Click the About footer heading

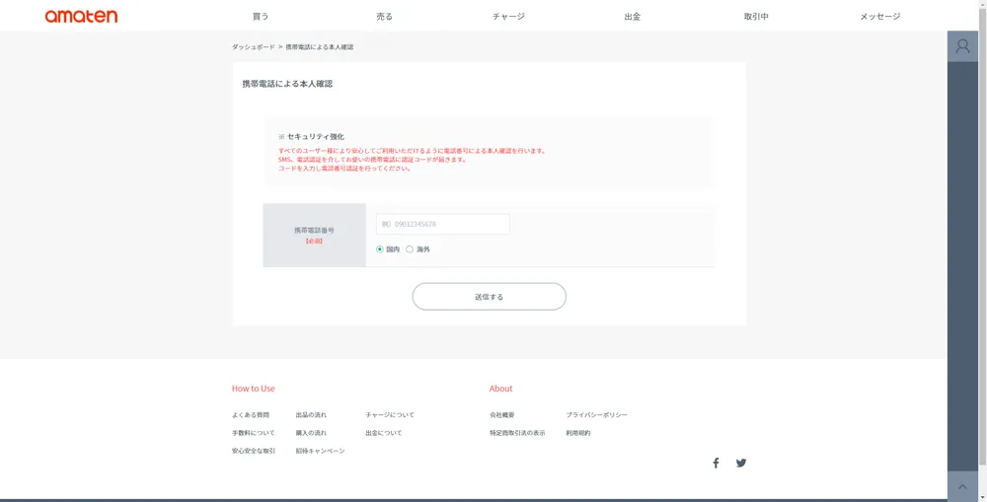(x=501, y=389)
